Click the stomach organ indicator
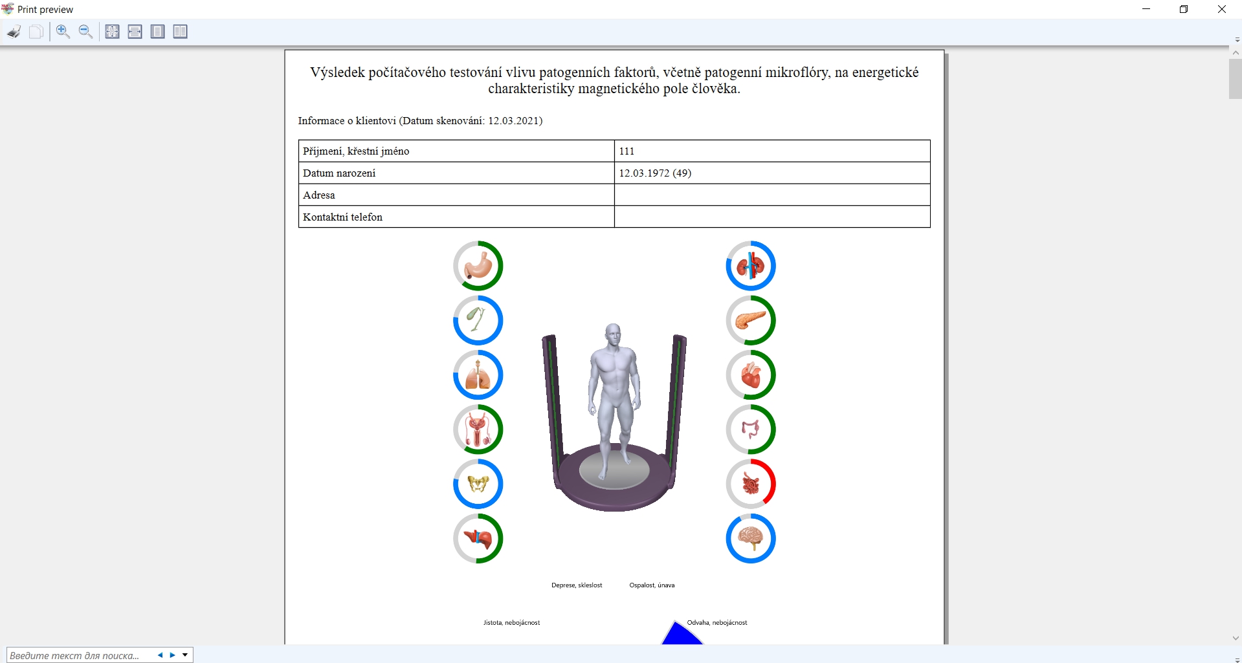This screenshot has width=1242, height=663. pos(478,266)
